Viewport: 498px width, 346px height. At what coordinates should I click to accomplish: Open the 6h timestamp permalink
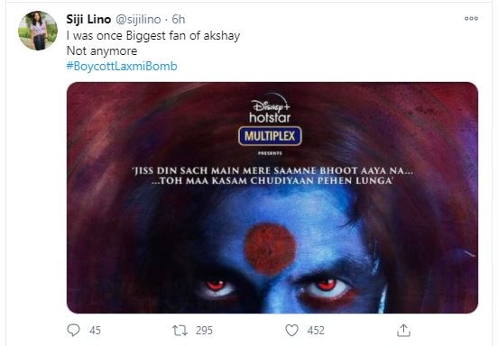coord(178,19)
